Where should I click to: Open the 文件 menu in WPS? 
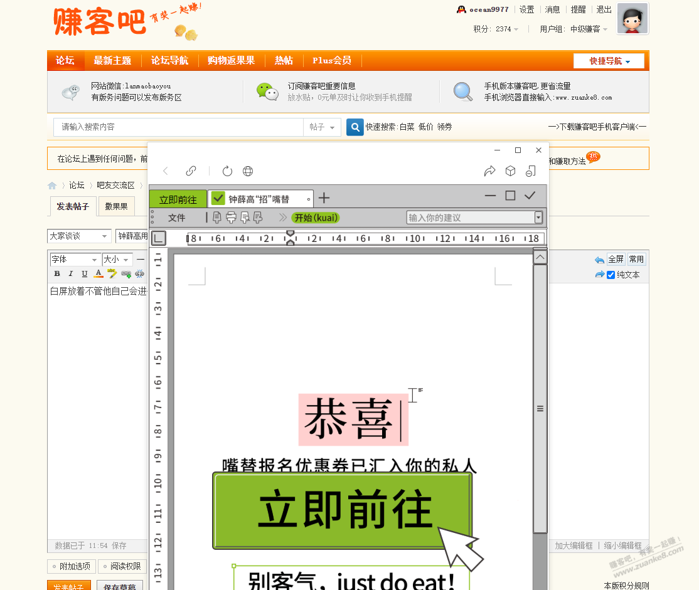click(178, 218)
